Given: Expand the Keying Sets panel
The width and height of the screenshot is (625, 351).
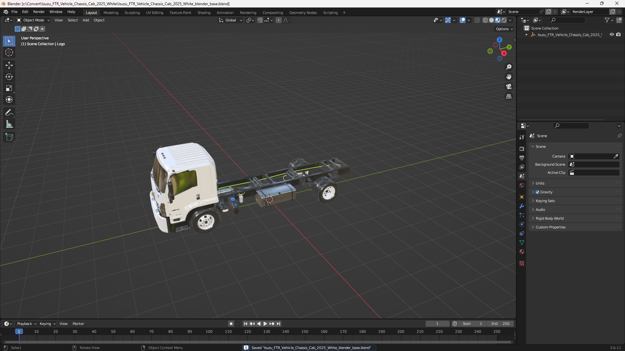Looking at the screenshot, I should [575, 201].
